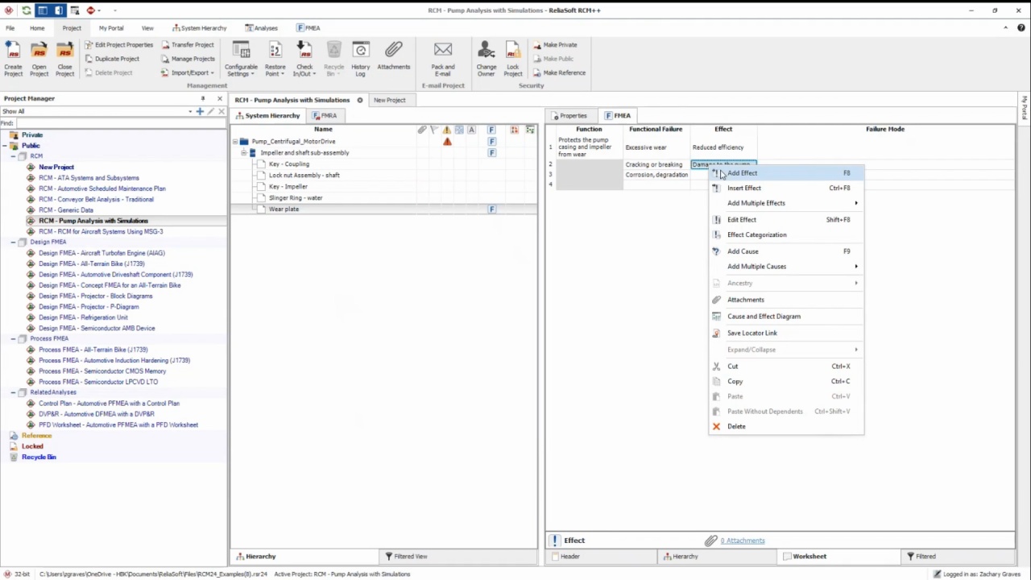
Task: Select Cause and Effect Diagram
Action: [785, 317]
